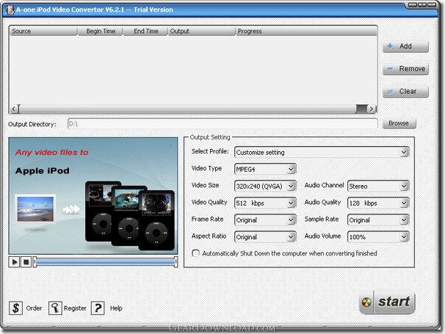Screen dimensions: 445x334
Task: Click the Begin Time column header
Action: click(x=100, y=32)
